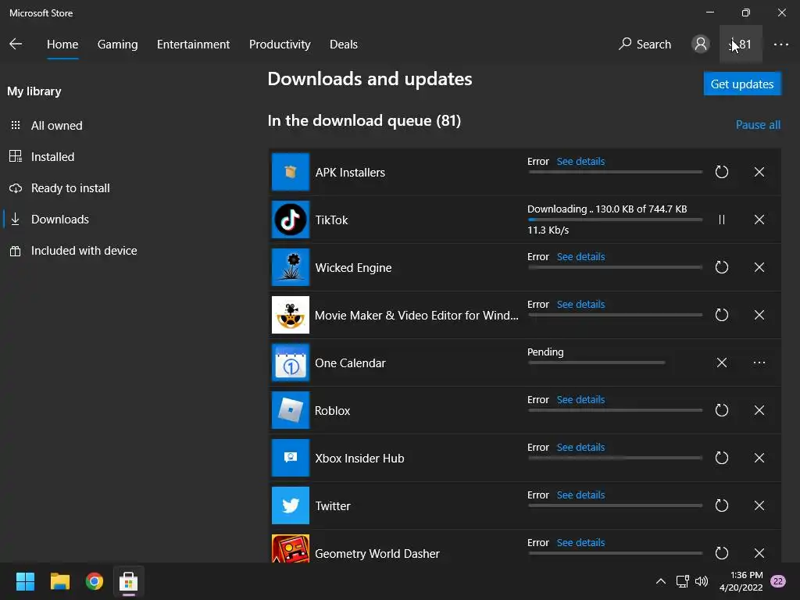The height and width of the screenshot is (600, 800).
Task: Open the Search box
Action: [x=645, y=45]
